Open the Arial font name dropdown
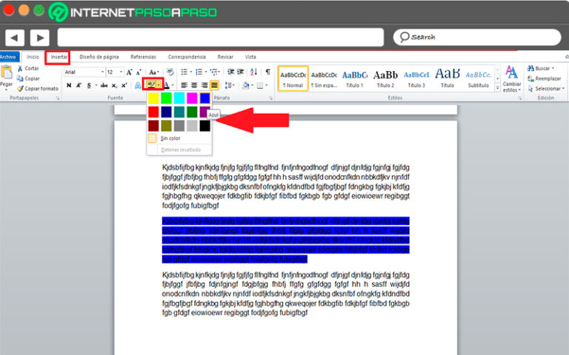This screenshot has width=569, height=355. [84, 72]
